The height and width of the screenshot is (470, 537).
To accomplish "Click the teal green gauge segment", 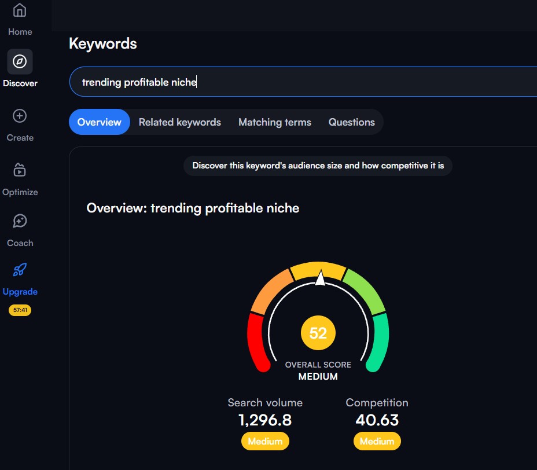I will click(380, 342).
